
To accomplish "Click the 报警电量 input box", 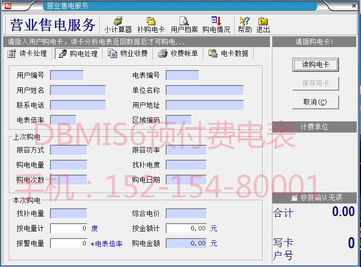I will coord(69,243).
